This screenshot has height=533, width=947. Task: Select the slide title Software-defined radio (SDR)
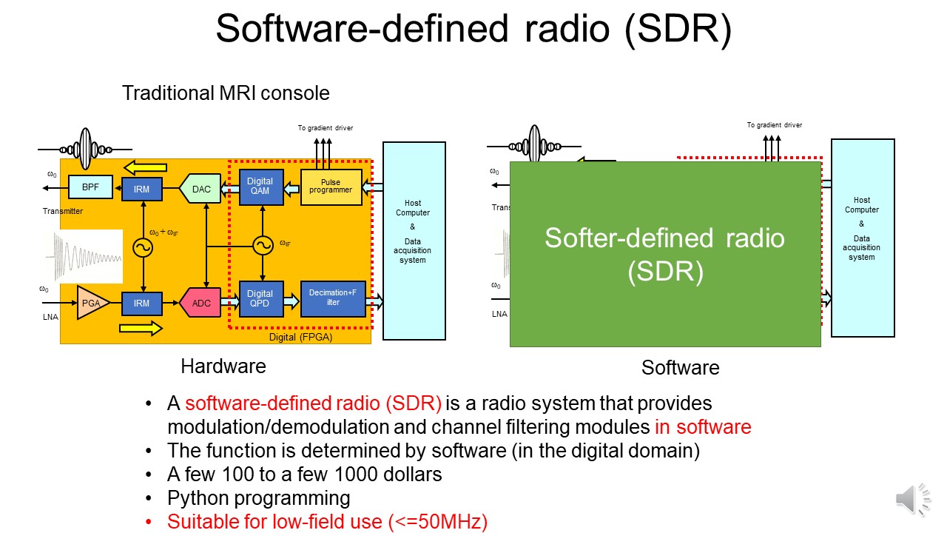[x=473, y=28]
